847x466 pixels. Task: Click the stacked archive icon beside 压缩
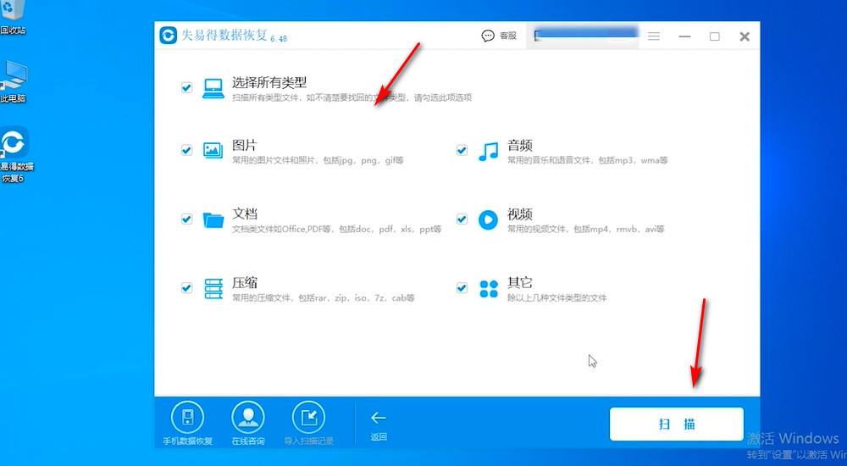[x=213, y=289]
